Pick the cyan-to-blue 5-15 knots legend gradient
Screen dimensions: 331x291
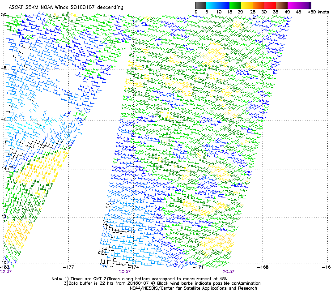point(218,5)
